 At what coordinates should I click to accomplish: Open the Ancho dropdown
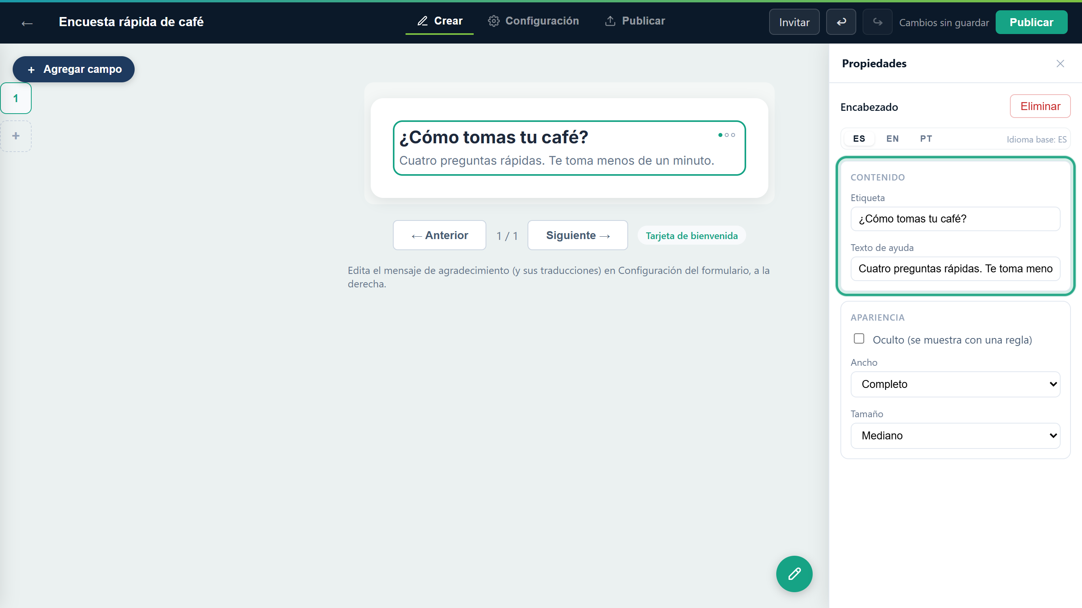pyautogui.click(x=955, y=384)
